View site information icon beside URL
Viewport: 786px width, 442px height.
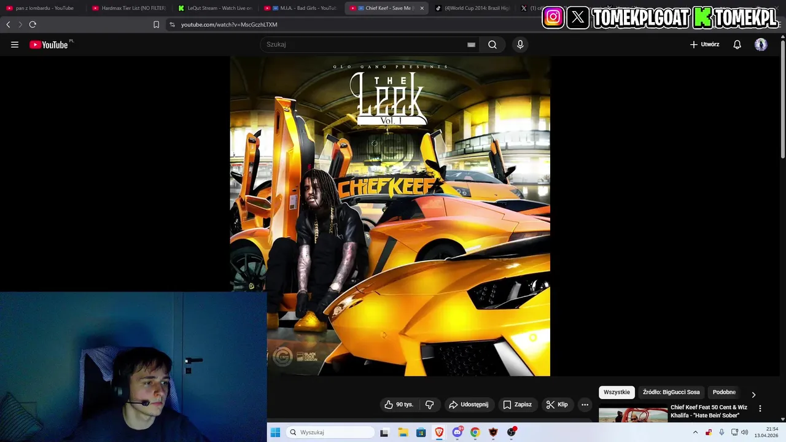[x=172, y=25]
